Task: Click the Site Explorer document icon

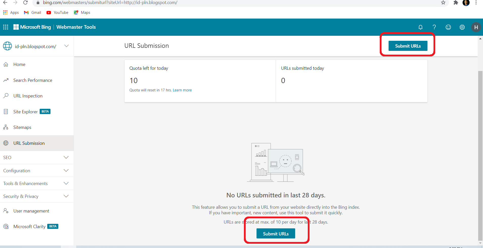Action: click(x=6, y=112)
